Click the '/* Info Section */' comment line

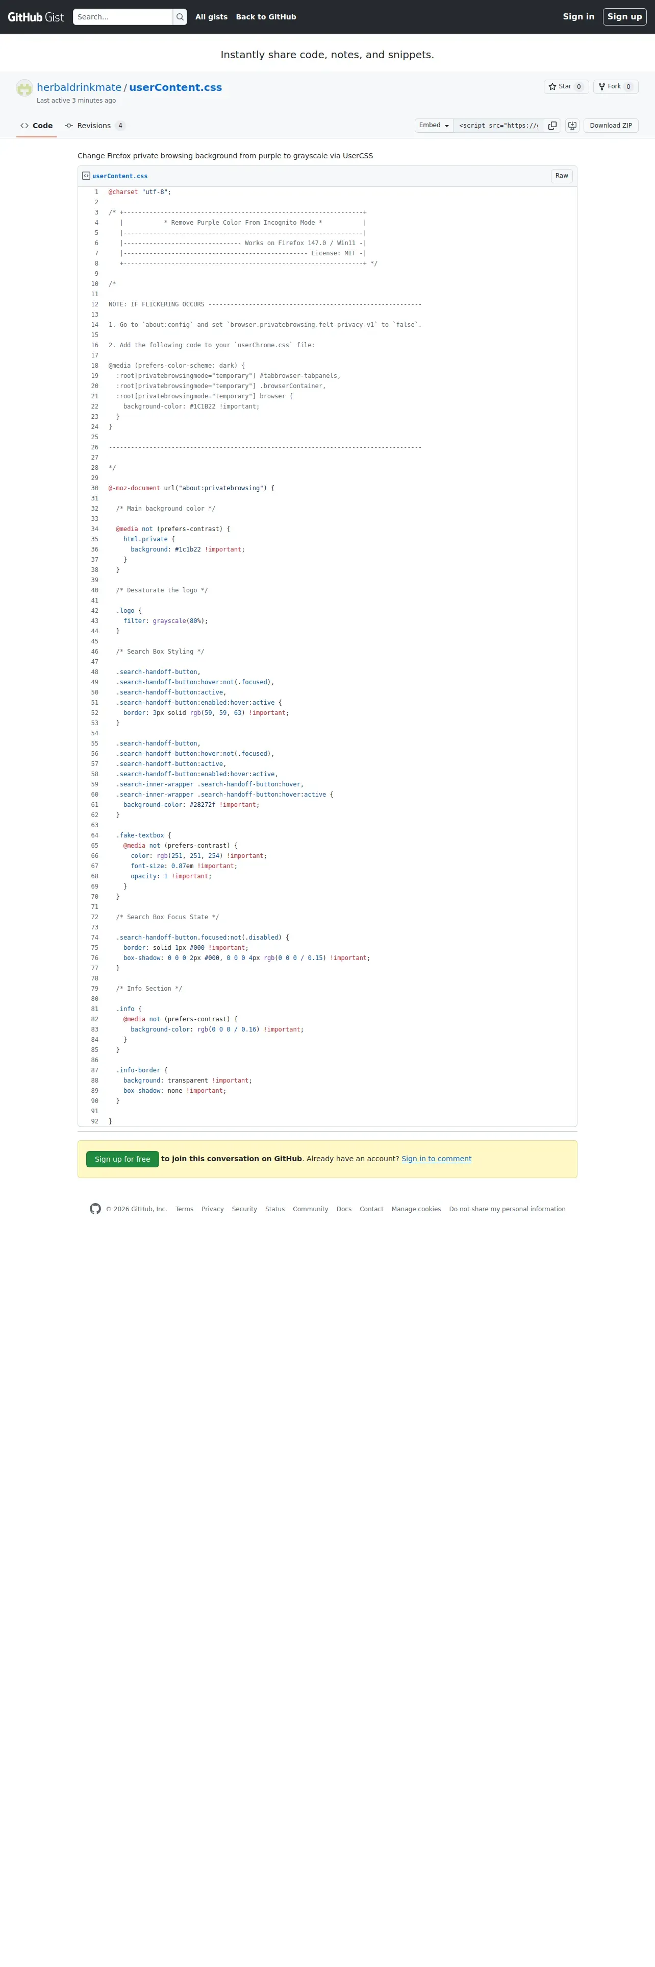148,989
